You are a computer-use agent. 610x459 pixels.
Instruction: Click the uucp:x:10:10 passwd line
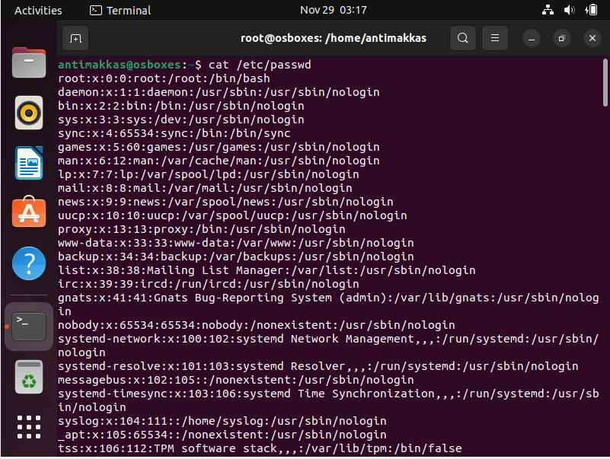[x=232, y=215]
